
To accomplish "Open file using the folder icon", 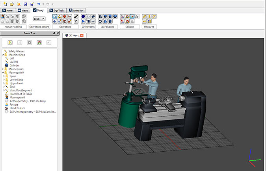I will [12, 4].
